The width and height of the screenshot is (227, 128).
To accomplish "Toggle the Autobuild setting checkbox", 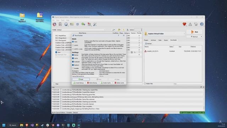I will 73,62.
